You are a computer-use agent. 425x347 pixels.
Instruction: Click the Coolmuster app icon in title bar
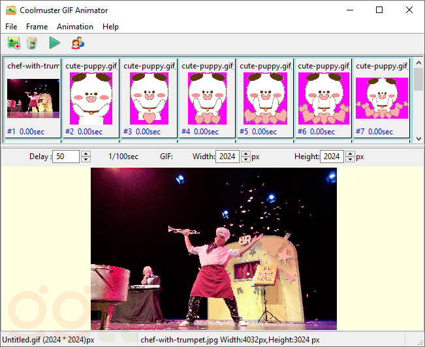pos(10,10)
